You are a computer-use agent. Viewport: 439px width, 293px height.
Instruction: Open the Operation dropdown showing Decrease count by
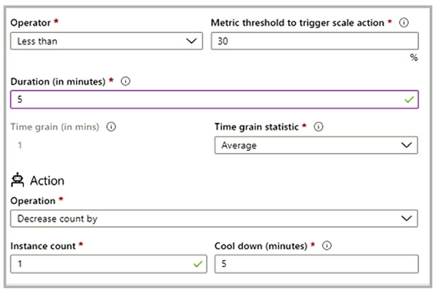click(213, 218)
